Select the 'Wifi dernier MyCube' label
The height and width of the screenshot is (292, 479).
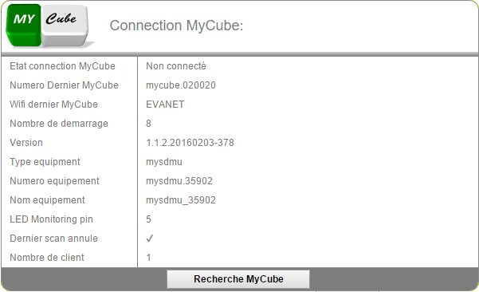(53, 105)
